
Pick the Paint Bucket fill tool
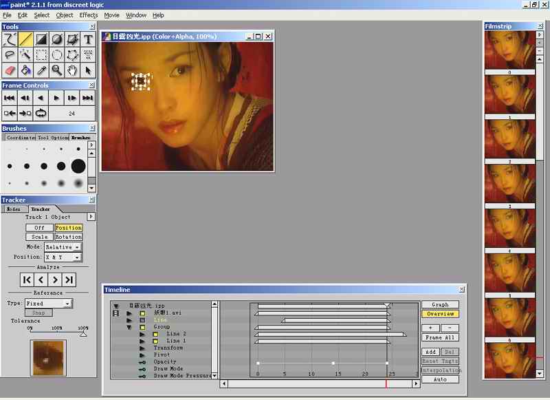click(25, 70)
